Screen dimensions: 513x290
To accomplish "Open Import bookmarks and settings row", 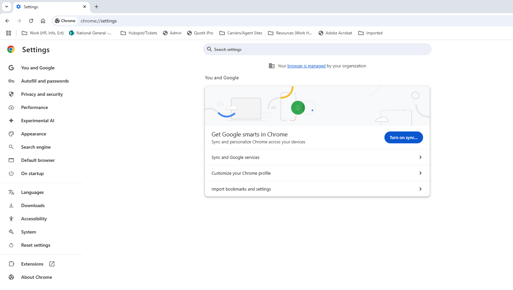I will tap(317, 189).
